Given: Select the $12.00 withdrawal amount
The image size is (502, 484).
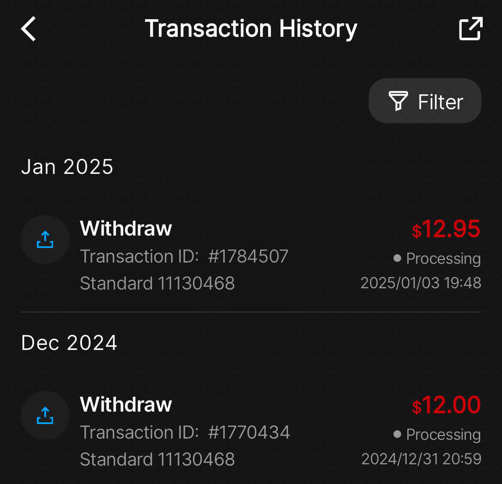Looking at the screenshot, I should [446, 405].
